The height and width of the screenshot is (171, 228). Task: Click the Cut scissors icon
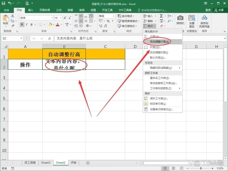12,16
